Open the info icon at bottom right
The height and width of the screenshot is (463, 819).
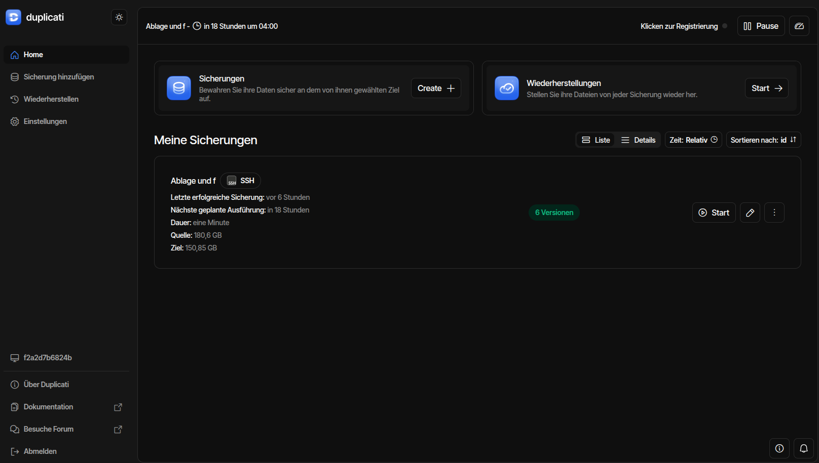click(779, 448)
